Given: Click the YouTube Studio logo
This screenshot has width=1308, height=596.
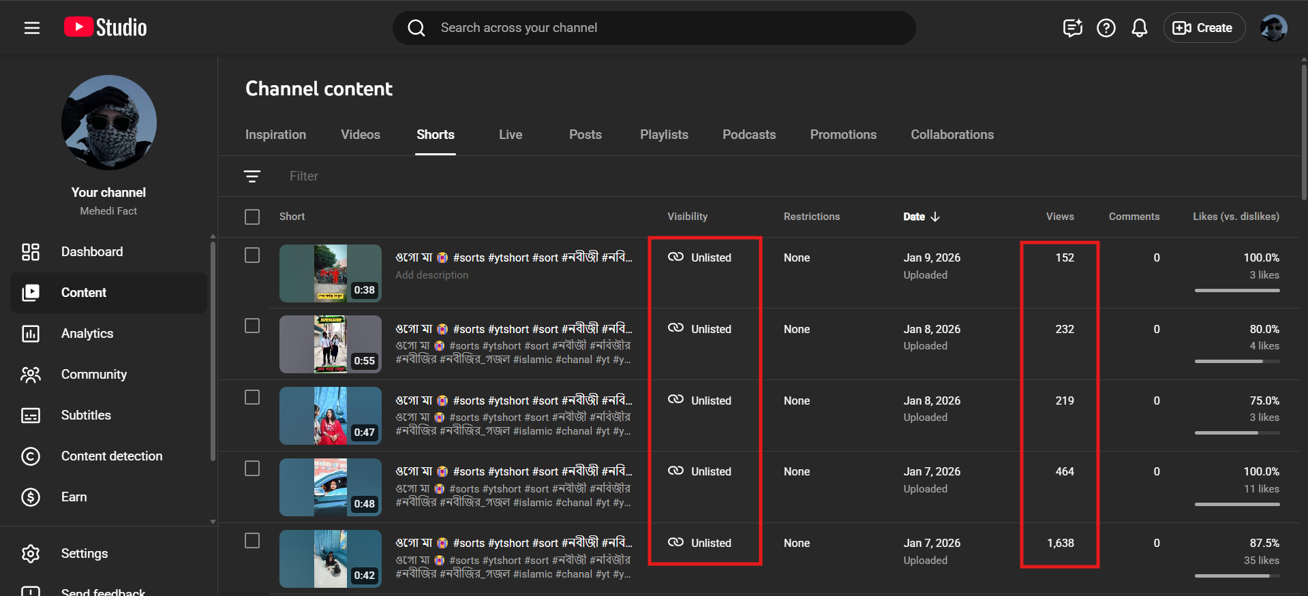Looking at the screenshot, I should click(106, 27).
